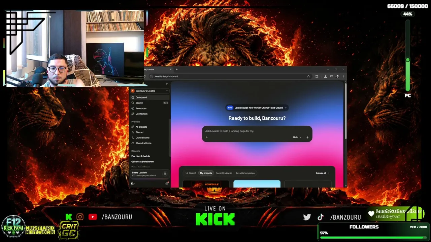
Task: Show projects Shared with me
Action: pyautogui.click(x=150, y=143)
